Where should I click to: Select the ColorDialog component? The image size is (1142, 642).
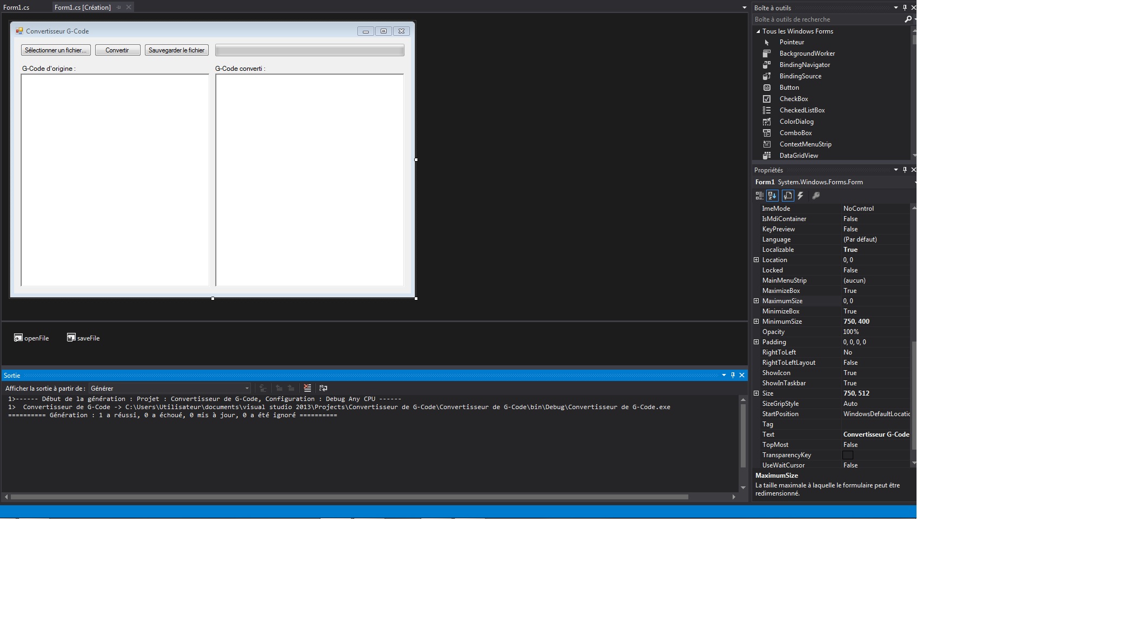point(796,122)
